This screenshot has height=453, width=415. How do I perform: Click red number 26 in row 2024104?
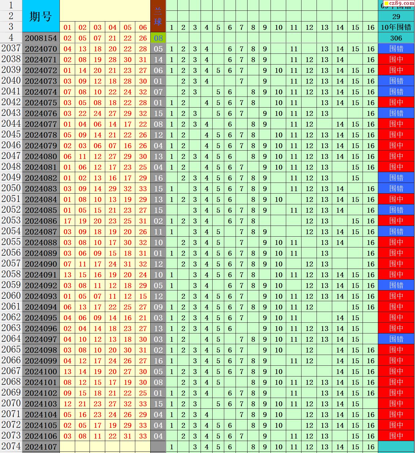128,415
